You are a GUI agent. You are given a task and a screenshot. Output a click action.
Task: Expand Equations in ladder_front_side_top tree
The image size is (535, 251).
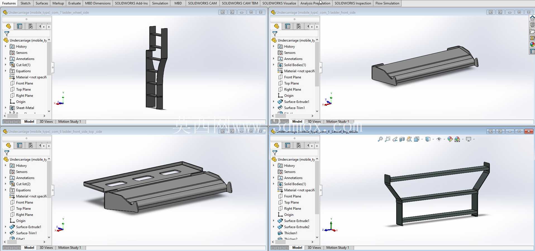click(6, 190)
